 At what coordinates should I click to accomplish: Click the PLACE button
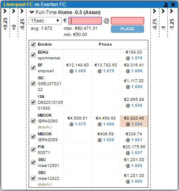(128, 29)
